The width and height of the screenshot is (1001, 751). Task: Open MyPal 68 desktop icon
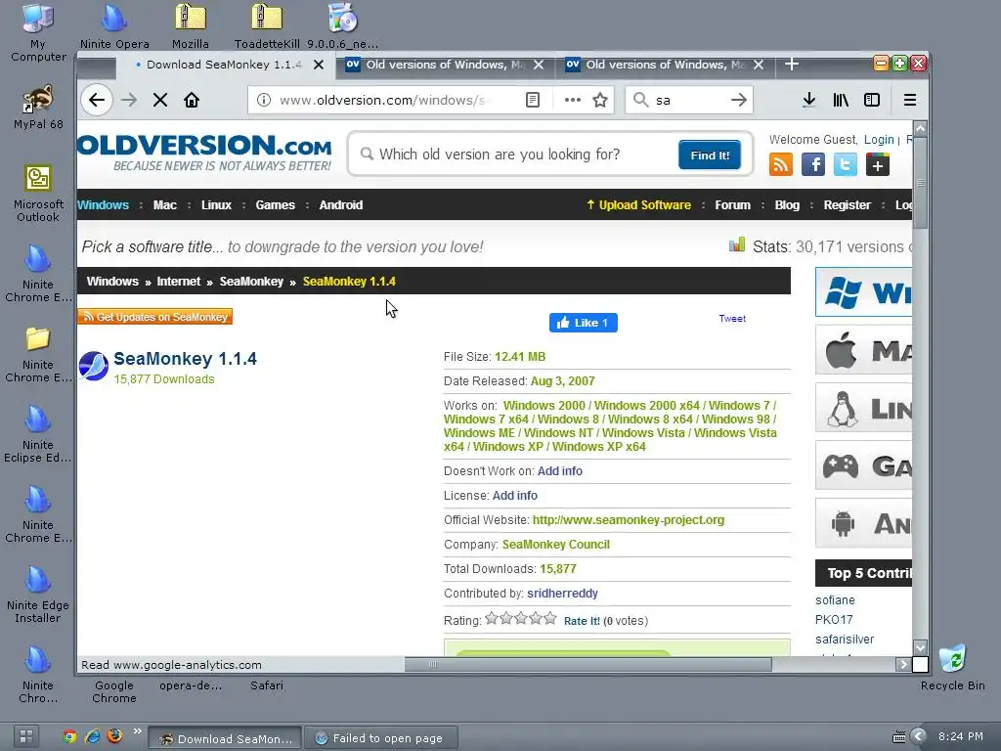[x=38, y=107]
